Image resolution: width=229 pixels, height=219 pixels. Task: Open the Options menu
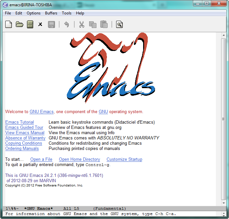(34, 13)
